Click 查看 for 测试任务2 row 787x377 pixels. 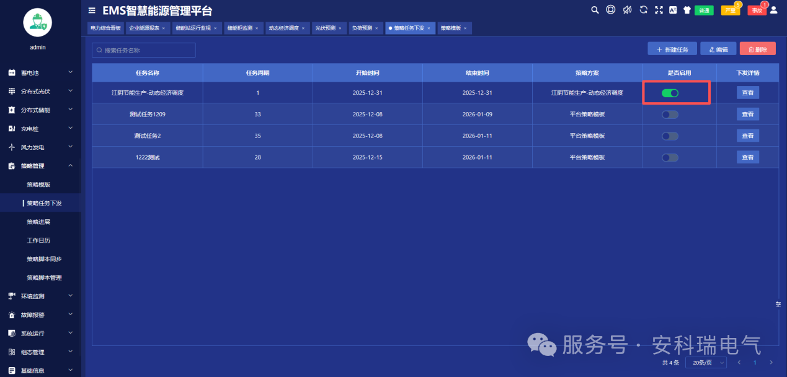pyautogui.click(x=747, y=136)
